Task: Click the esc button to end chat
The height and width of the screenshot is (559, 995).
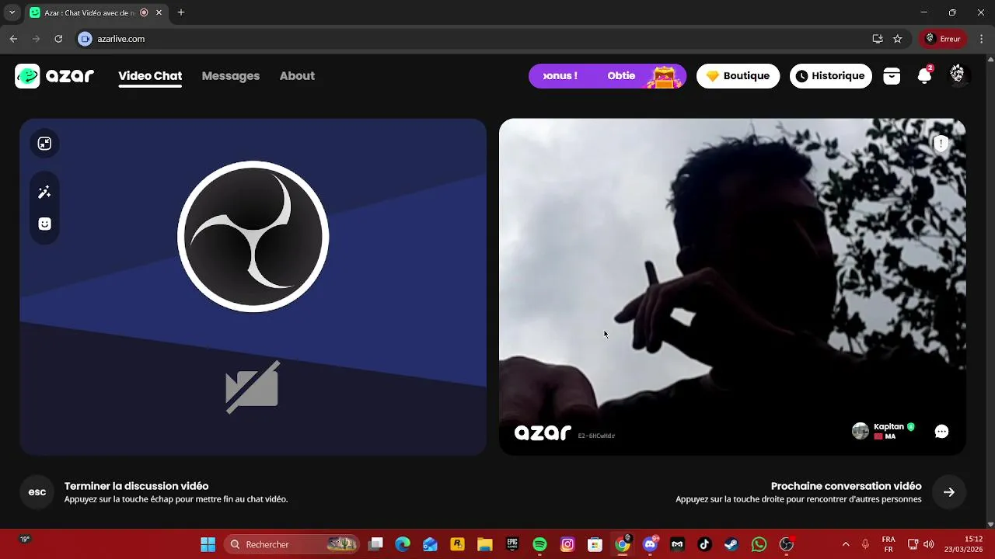Action: point(37,492)
